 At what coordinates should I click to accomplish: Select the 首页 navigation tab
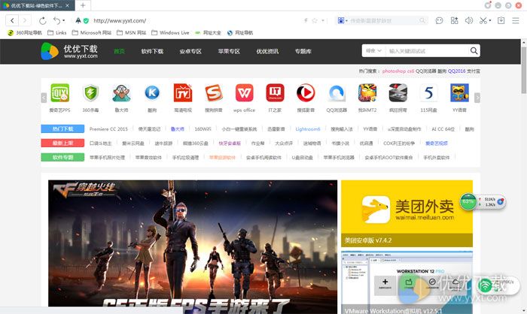point(119,51)
